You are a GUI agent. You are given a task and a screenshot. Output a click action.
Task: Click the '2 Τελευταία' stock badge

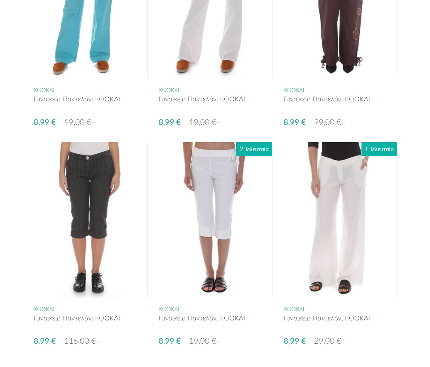[254, 149]
